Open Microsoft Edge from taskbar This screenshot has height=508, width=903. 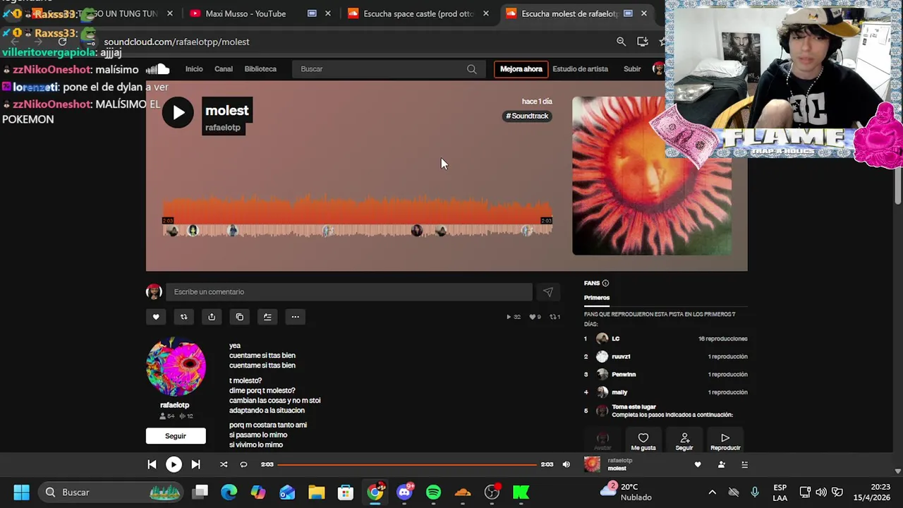(x=229, y=492)
